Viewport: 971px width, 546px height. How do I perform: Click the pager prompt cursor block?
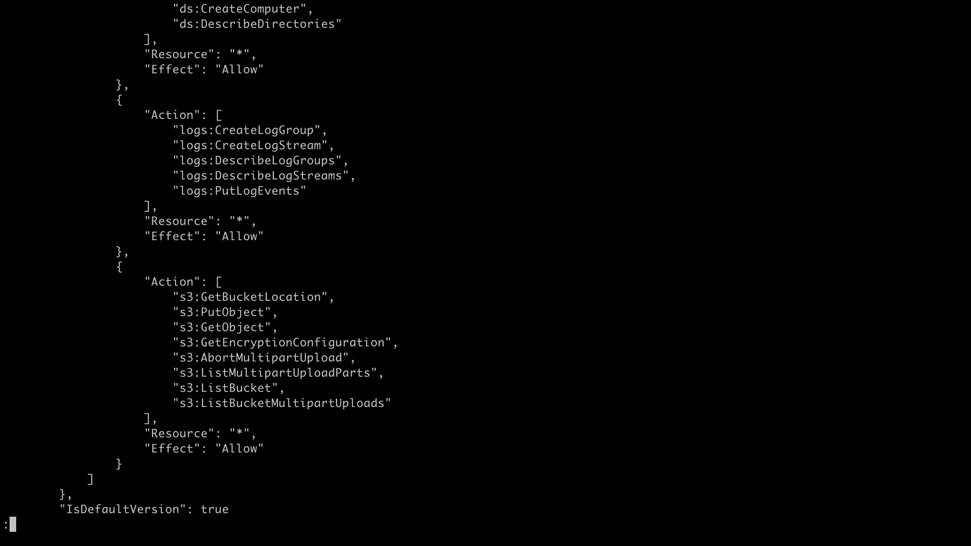tap(13, 524)
